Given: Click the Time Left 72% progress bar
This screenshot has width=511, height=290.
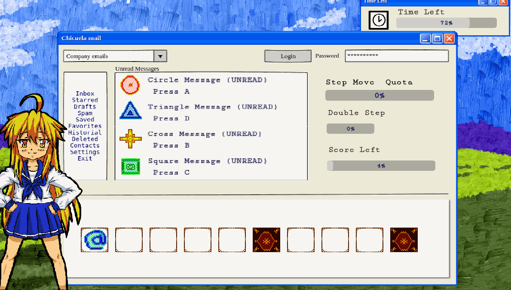Looking at the screenshot, I should pyautogui.click(x=447, y=23).
